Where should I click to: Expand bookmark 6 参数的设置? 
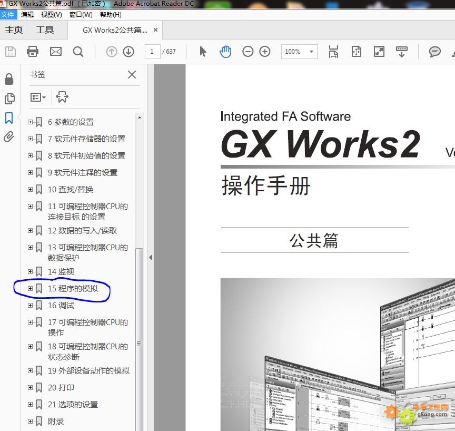tap(30, 122)
